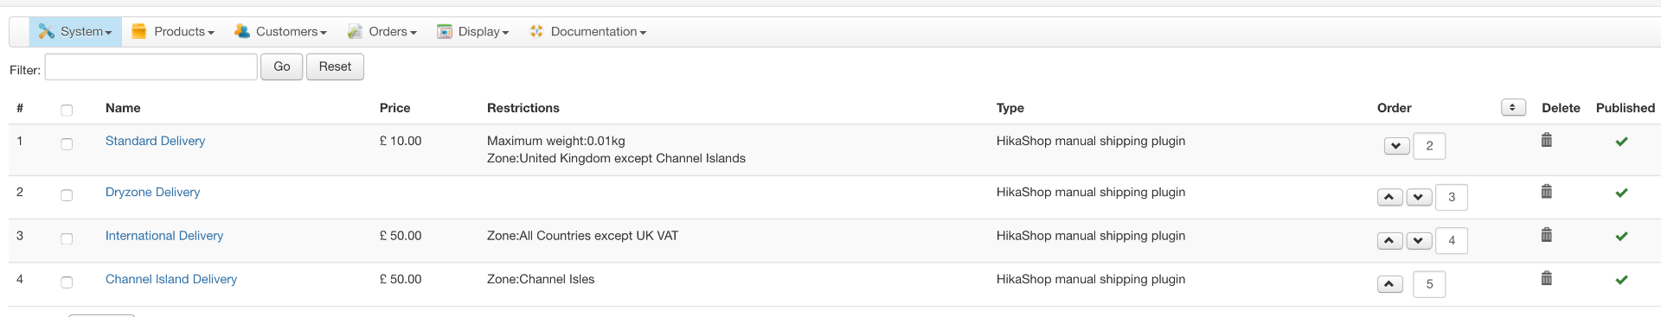Viewport: 1661px width, 317px height.
Task: Check the Standard Delivery row checkbox
Action: click(67, 144)
